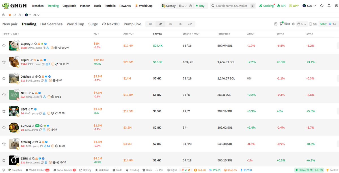The width and height of the screenshot is (339, 173).
Task: Open Cupsey website globe icon
Action: click(x=56, y=48)
